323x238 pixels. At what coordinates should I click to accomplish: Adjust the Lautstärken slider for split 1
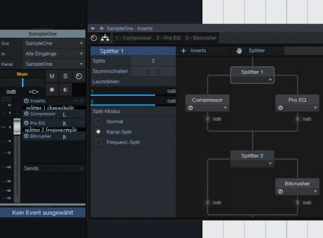[x=133, y=92]
